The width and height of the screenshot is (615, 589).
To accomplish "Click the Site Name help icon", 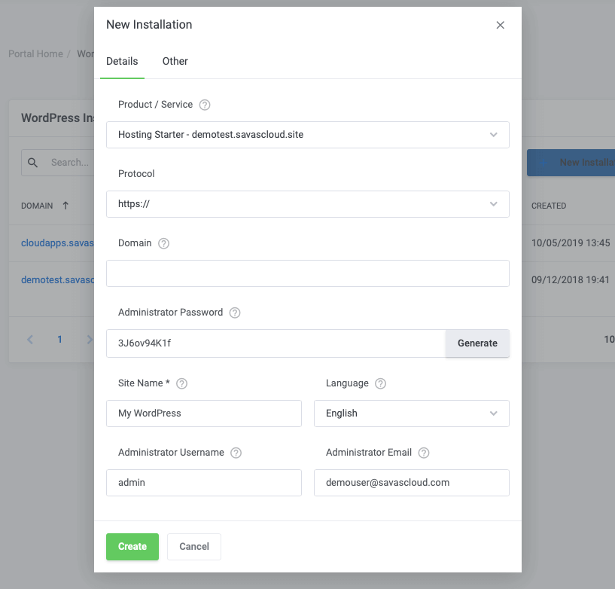I will click(181, 383).
